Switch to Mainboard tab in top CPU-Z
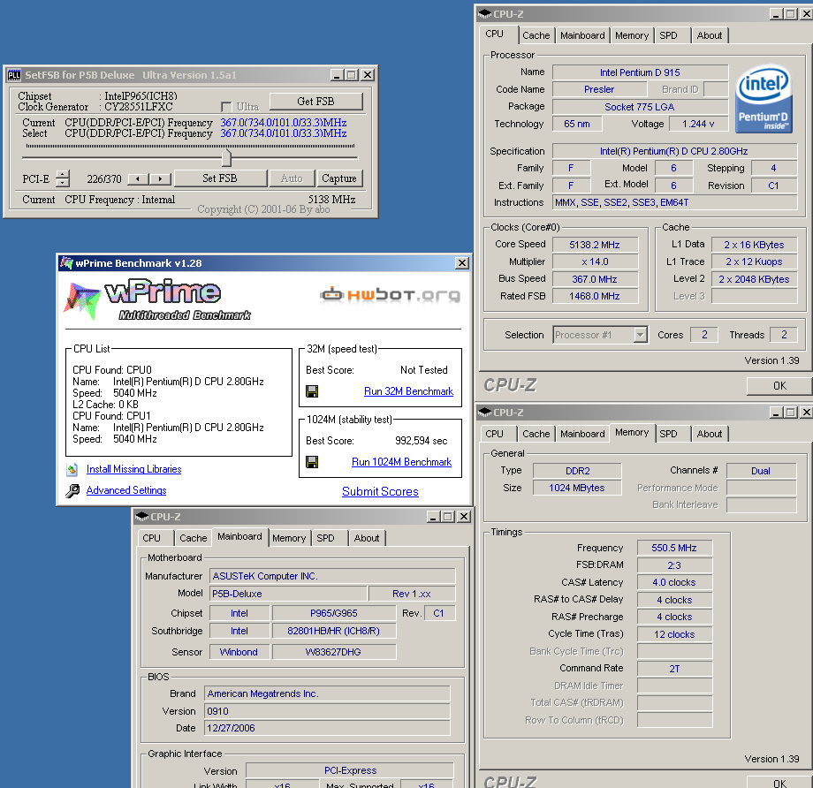 coord(582,35)
